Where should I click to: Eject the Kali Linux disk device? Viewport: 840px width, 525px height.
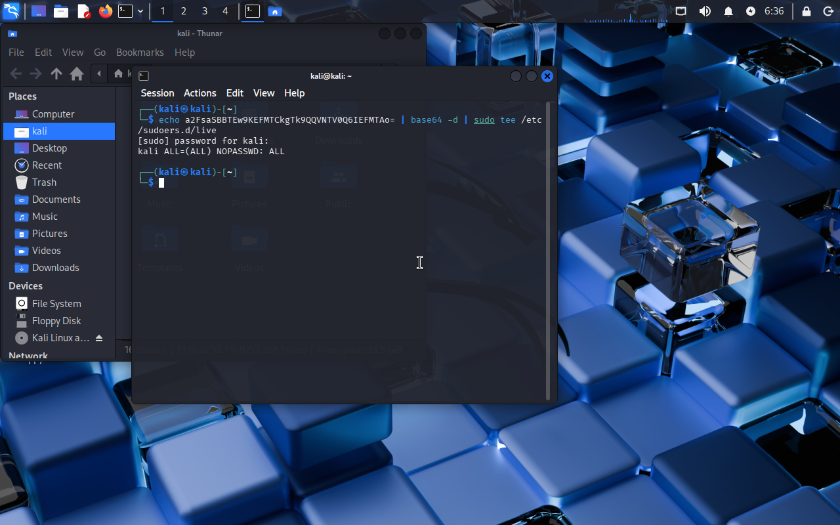[x=99, y=338]
